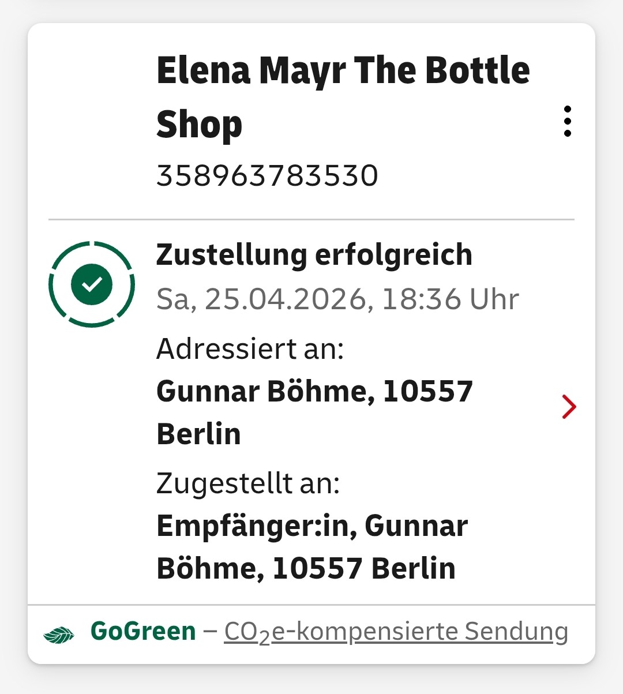This screenshot has height=694, width=623.
Task: Click the circular progress ring around checkmark
Action: (92, 284)
